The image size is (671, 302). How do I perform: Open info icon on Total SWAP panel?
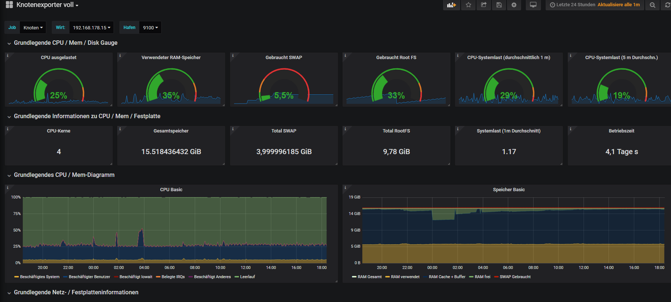[x=233, y=129]
